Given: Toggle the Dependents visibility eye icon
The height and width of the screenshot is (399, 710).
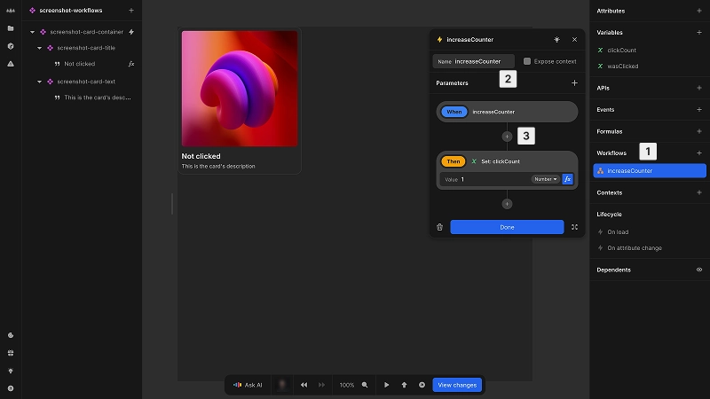Looking at the screenshot, I should pyautogui.click(x=698, y=270).
